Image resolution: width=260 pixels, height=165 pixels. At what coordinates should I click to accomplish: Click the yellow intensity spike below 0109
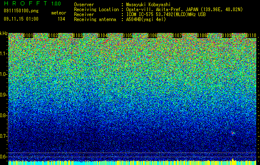(x=234, y=160)
